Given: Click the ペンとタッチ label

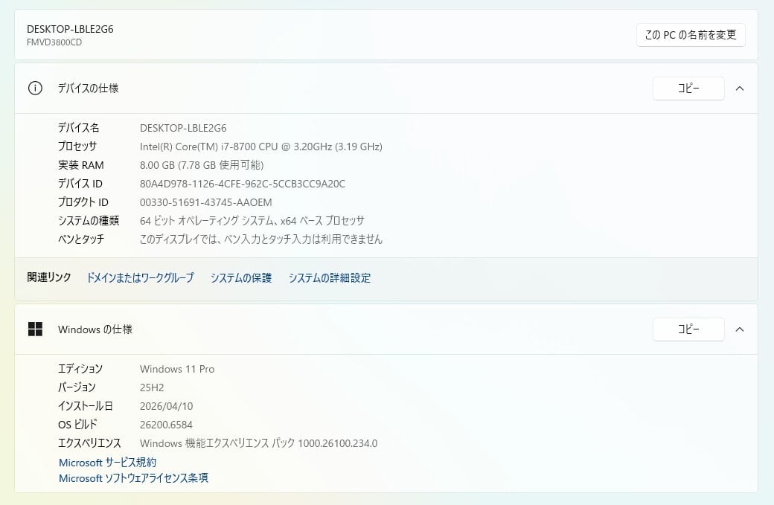Looking at the screenshot, I should click(81, 239).
